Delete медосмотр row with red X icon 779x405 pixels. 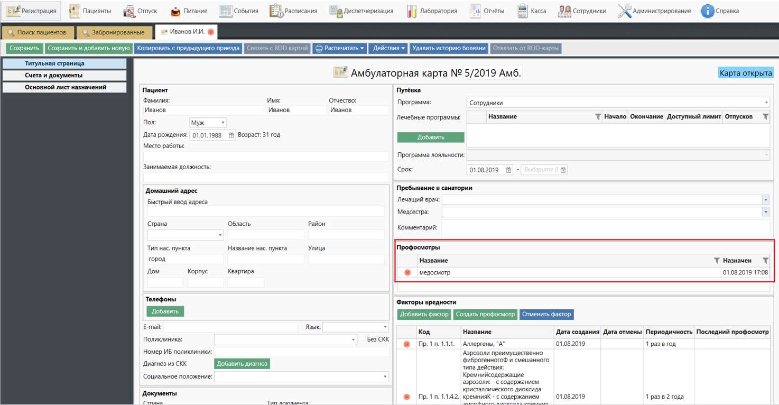[x=407, y=273]
